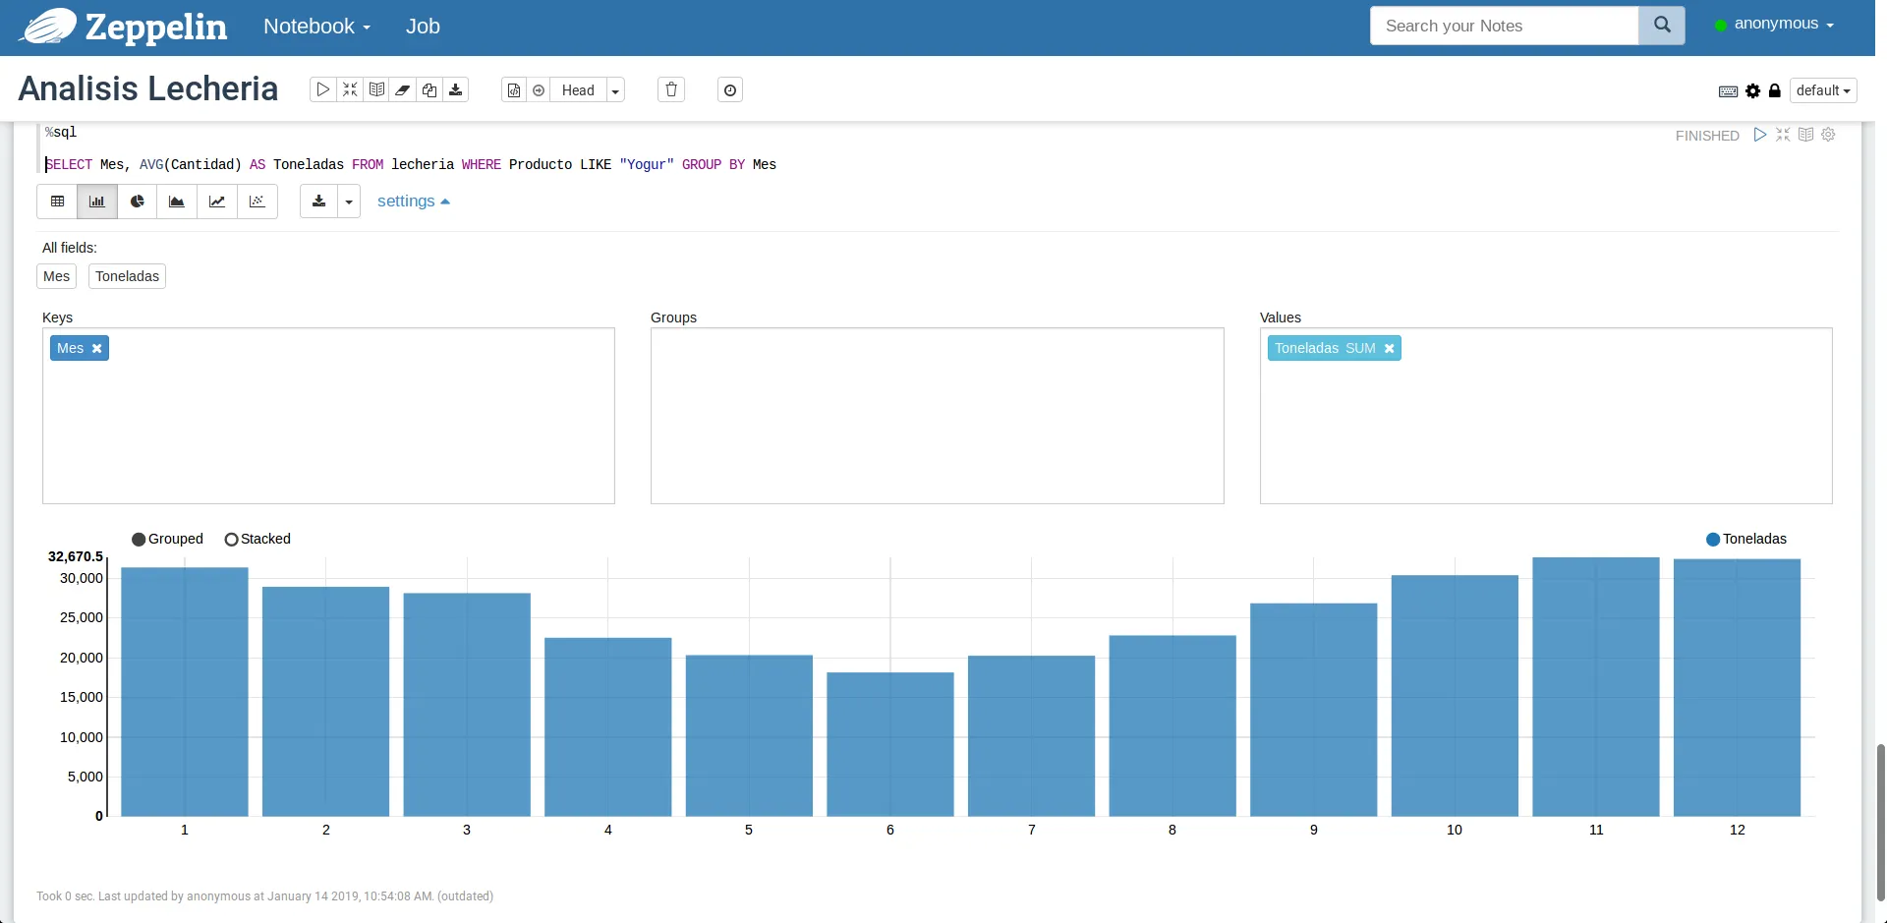
Task: Open the Notebook menu
Action: pyautogui.click(x=316, y=27)
